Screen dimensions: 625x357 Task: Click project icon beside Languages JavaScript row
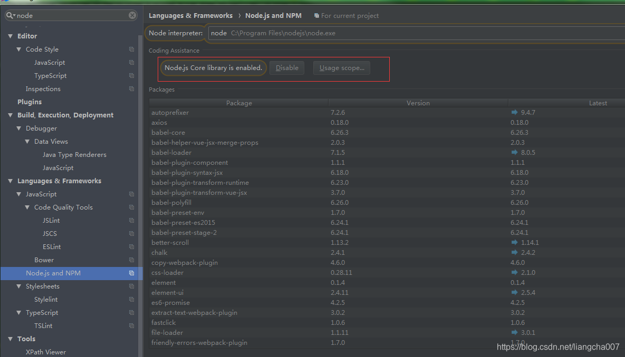[131, 194]
